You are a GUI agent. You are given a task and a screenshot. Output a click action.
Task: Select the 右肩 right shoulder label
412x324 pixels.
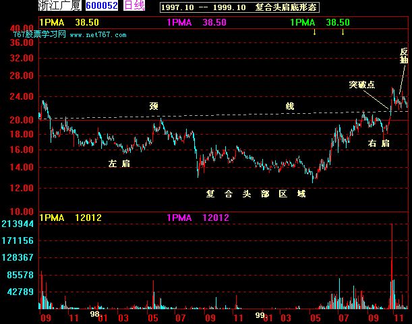tap(379, 143)
